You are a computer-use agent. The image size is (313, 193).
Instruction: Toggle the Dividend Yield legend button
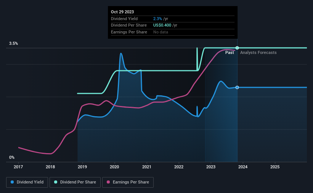(27, 182)
